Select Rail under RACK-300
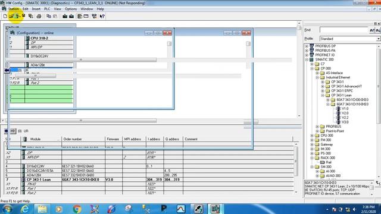The height and width of the screenshot is (214, 381). pyautogui.click(x=329, y=162)
